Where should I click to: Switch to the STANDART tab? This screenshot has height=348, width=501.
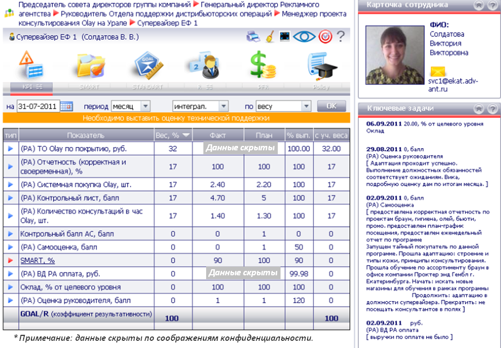[x=148, y=87]
